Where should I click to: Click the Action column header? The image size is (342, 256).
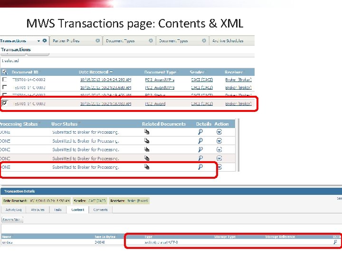tap(221, 124)
